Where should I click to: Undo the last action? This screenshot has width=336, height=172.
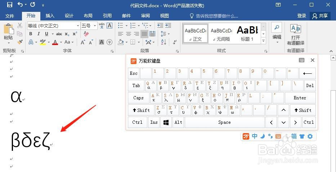(21, 5)
